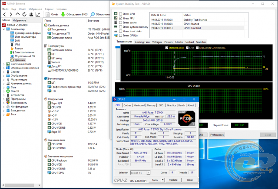Viewport: 278px width, 189px height.
Task: Click Preferences in the stability test
Action: (x=217, y=135)
